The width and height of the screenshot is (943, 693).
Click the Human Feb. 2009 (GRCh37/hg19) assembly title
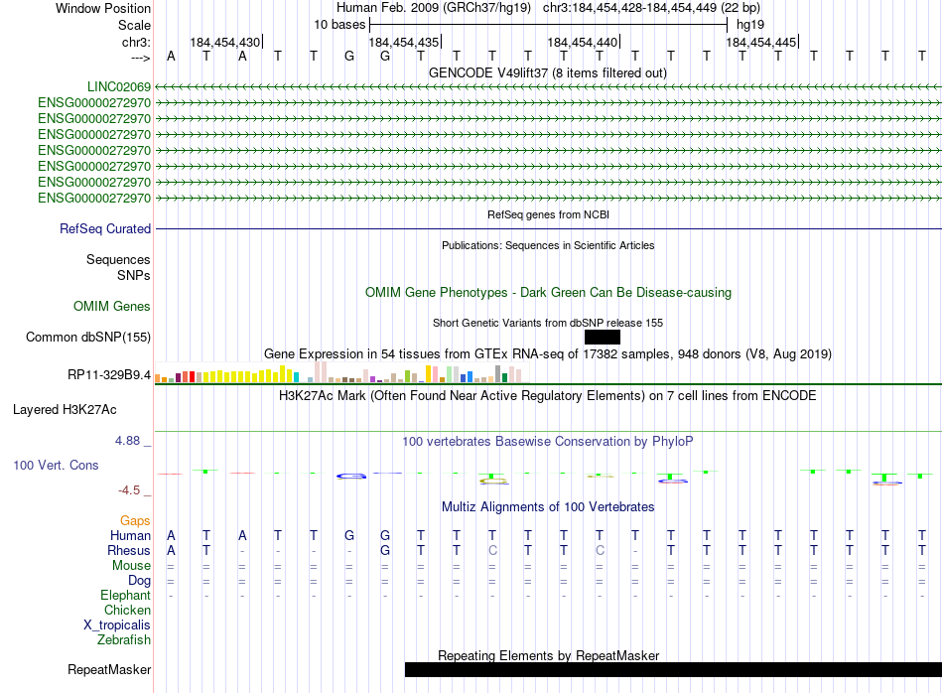click(434, 8)
